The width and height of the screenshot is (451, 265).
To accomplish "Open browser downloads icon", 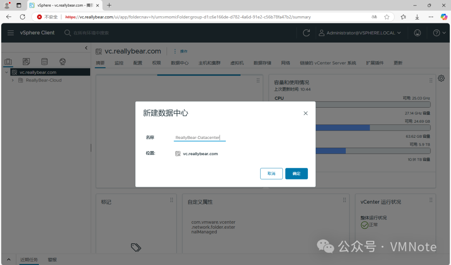I will (417, 17).
